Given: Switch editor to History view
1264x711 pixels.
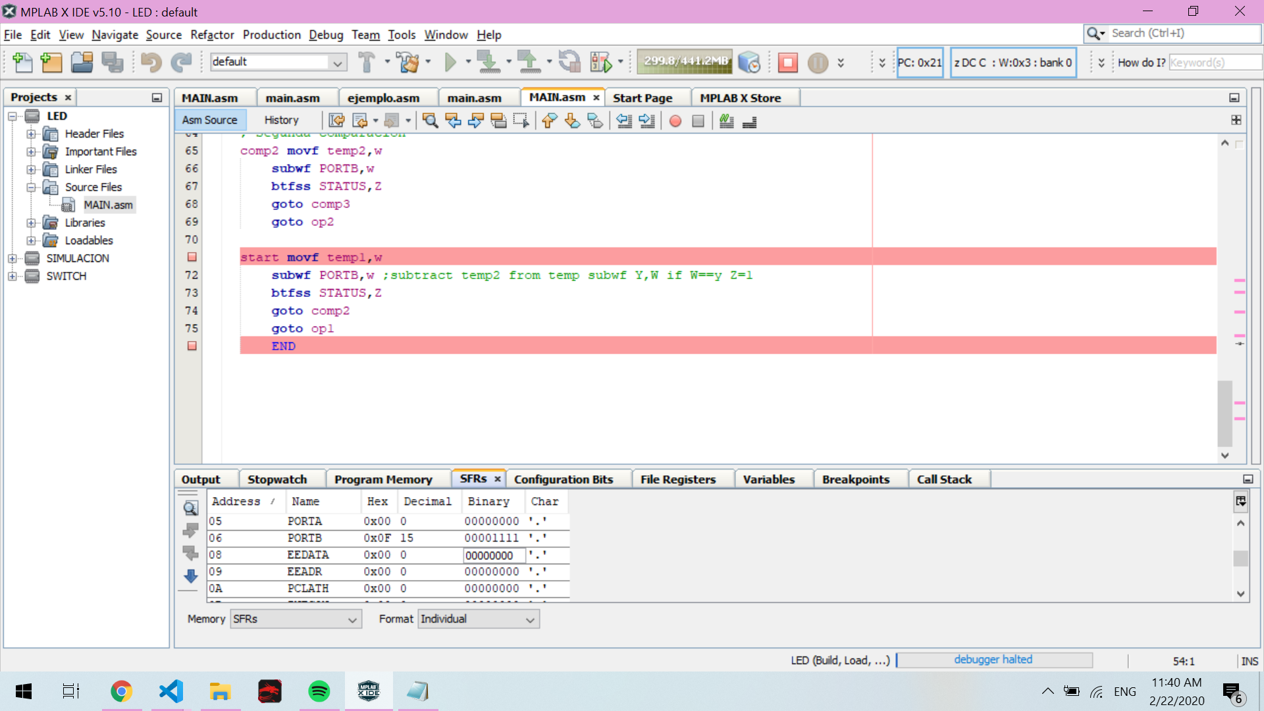Looking at the screenshot, I should (281, 120).
